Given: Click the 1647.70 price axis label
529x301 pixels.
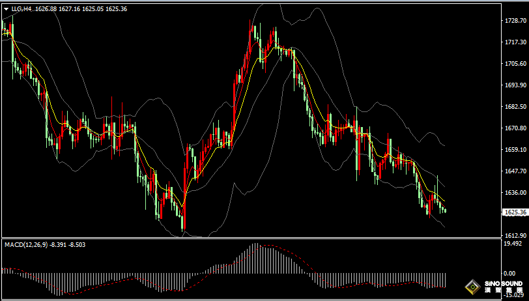Looking at the screenshot, I should pyautogui.click(x=515, y=171).
